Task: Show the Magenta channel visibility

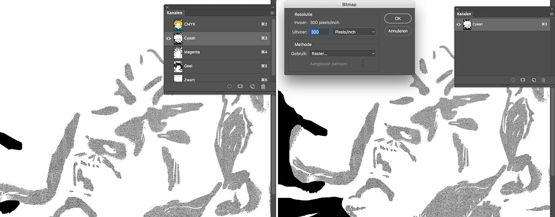Action: [x=168, y=52]
